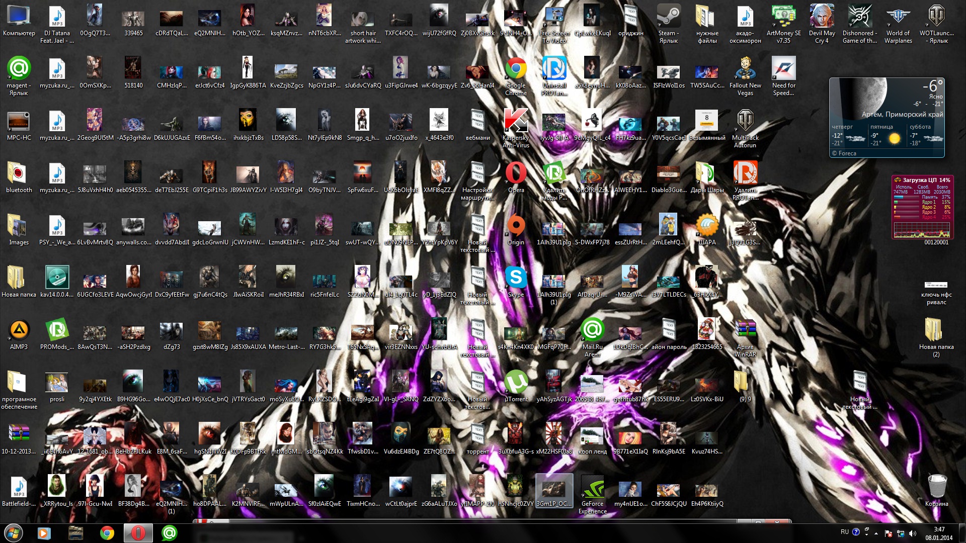
Task: Open Mail.Ru Агент desktop shortcut
Action: pos(592,338)
